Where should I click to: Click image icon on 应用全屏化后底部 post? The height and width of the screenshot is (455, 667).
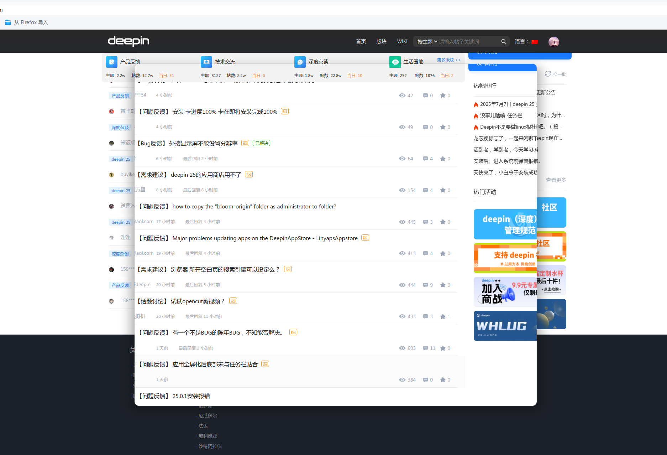[x=265, y=364]
